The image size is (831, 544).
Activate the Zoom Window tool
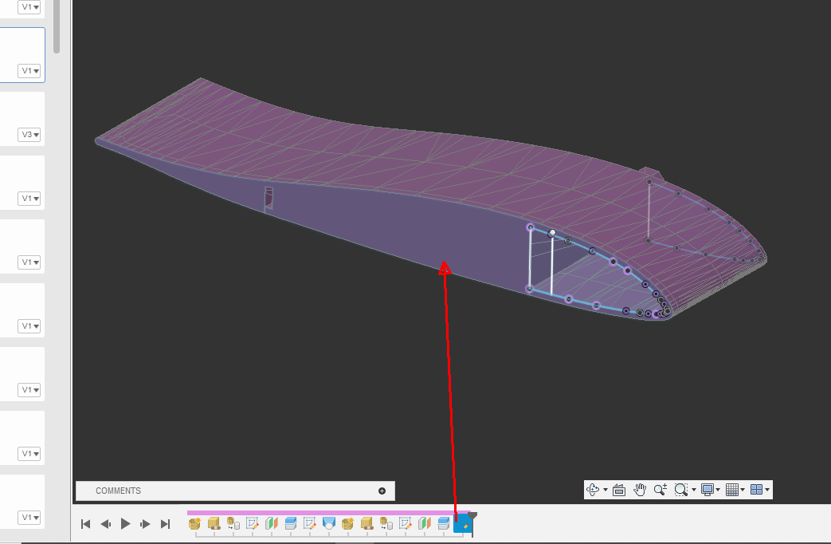[x=681, y=490]
